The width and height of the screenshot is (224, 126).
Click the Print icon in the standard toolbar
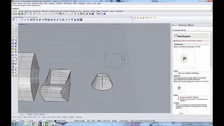tap(22, 14)
